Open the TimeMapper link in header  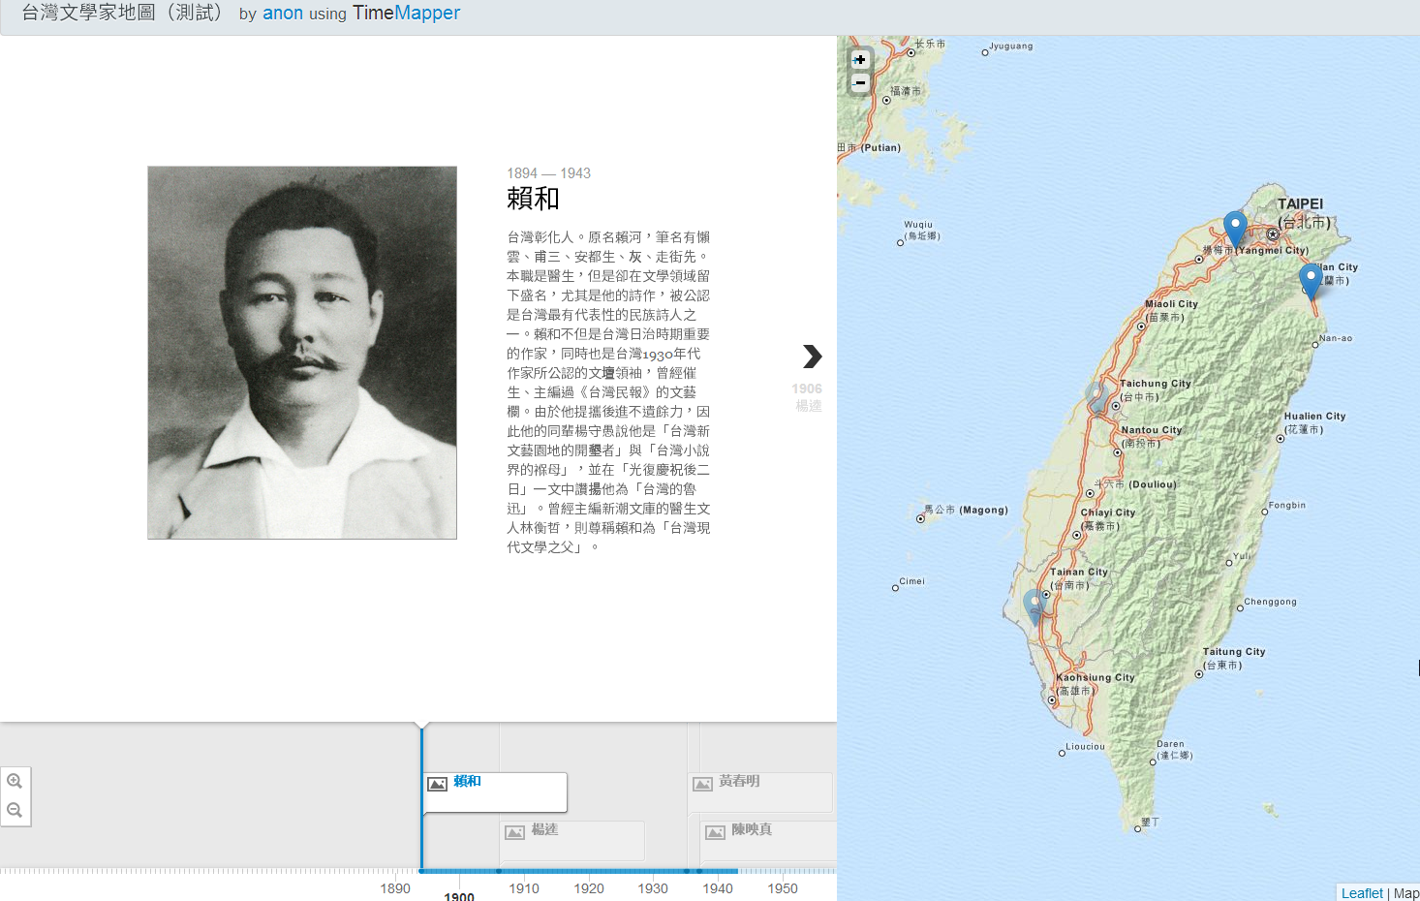(407, 13)
